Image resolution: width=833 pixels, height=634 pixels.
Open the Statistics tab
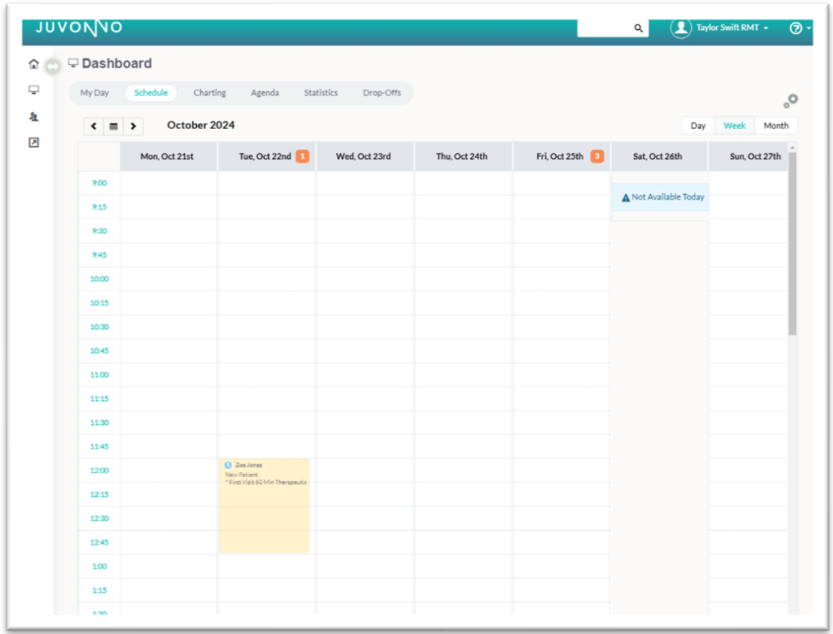pos(320,93)
